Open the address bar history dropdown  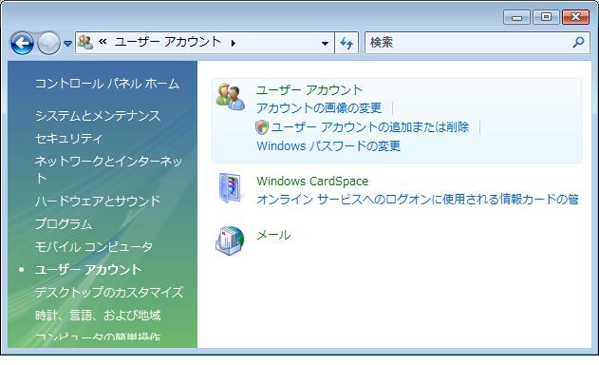pyautogui.click(x=325, y=43)
